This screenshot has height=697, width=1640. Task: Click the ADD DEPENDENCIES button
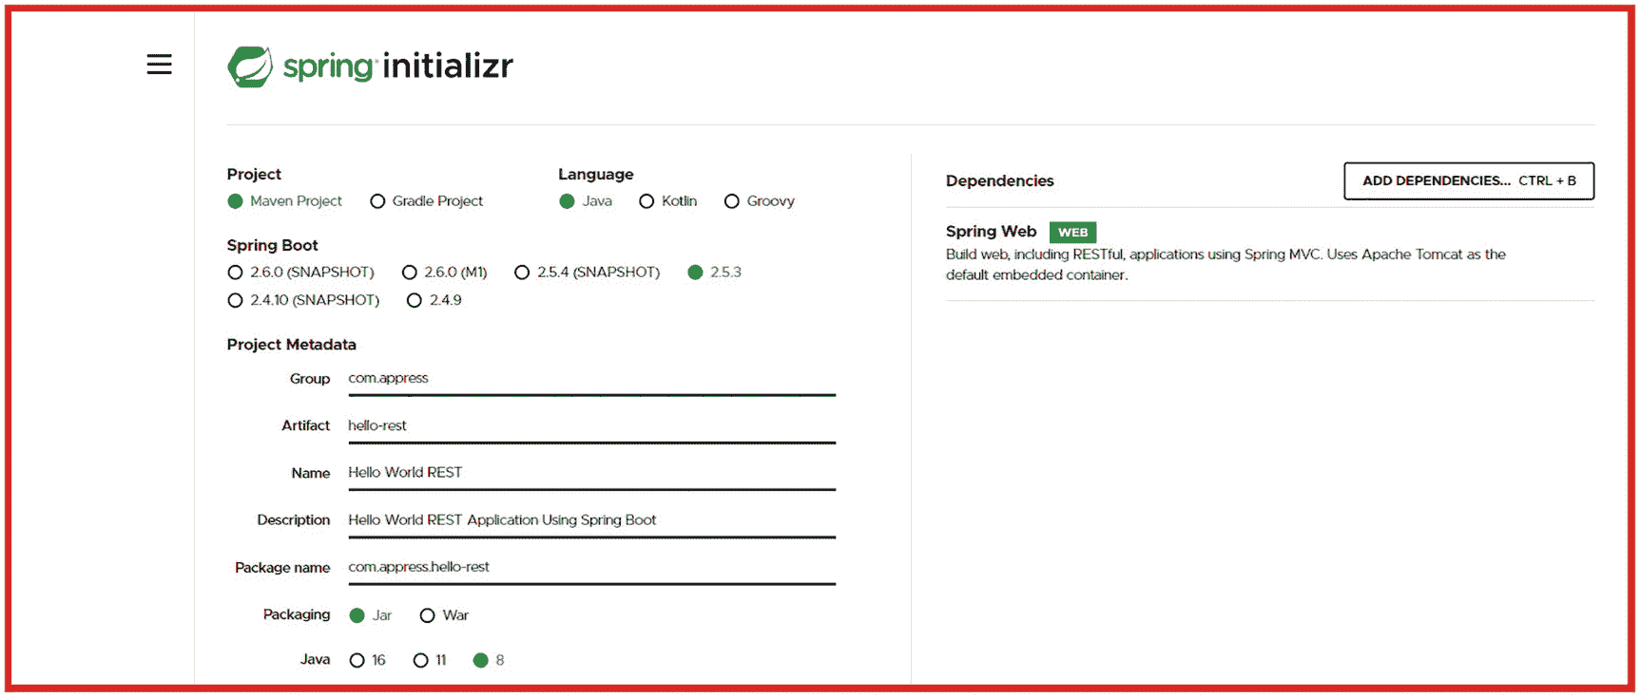(x=1469, y=180)
